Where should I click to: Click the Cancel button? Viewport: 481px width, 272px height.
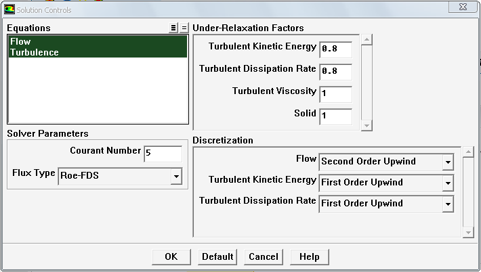coord(264,257)
